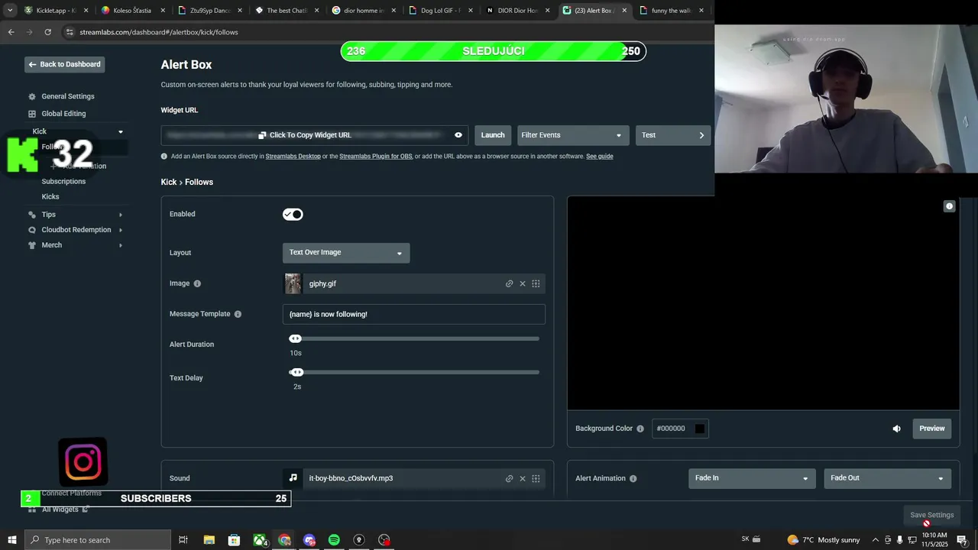This screenshot has width=978, height=550.
Task: Close the Alert Box browser tab
Action: [x=624, y=11]
